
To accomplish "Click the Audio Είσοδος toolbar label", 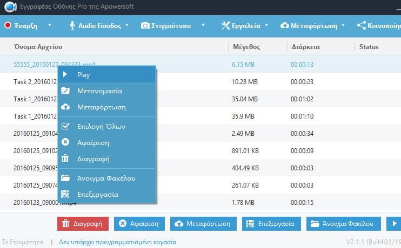I will click(x=100, y=26).
